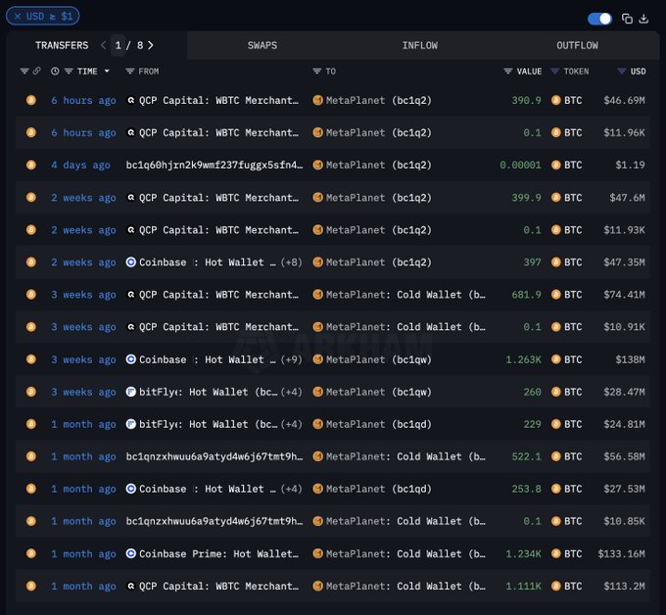
Task: Select the 0.00001 value cell
Action: (520, 165)
